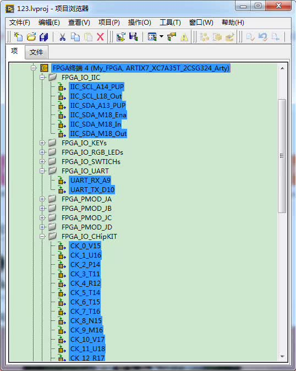Screen dimensions: 296x371
Task: Click the red X delete icon
Action: point(101,37)
